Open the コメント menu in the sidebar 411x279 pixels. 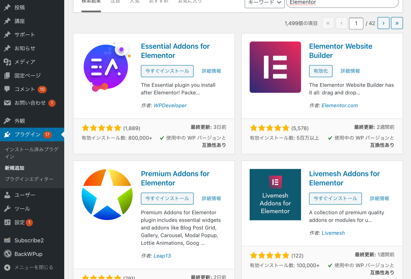coord(25,89)
